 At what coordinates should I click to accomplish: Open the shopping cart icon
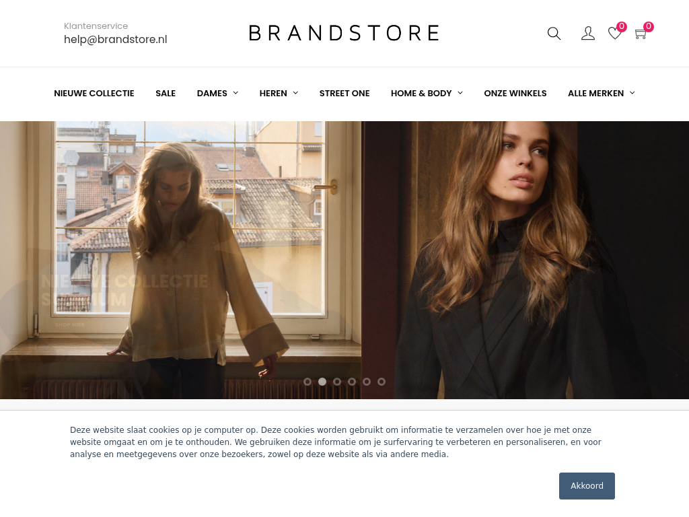click(x=641, y=34)
